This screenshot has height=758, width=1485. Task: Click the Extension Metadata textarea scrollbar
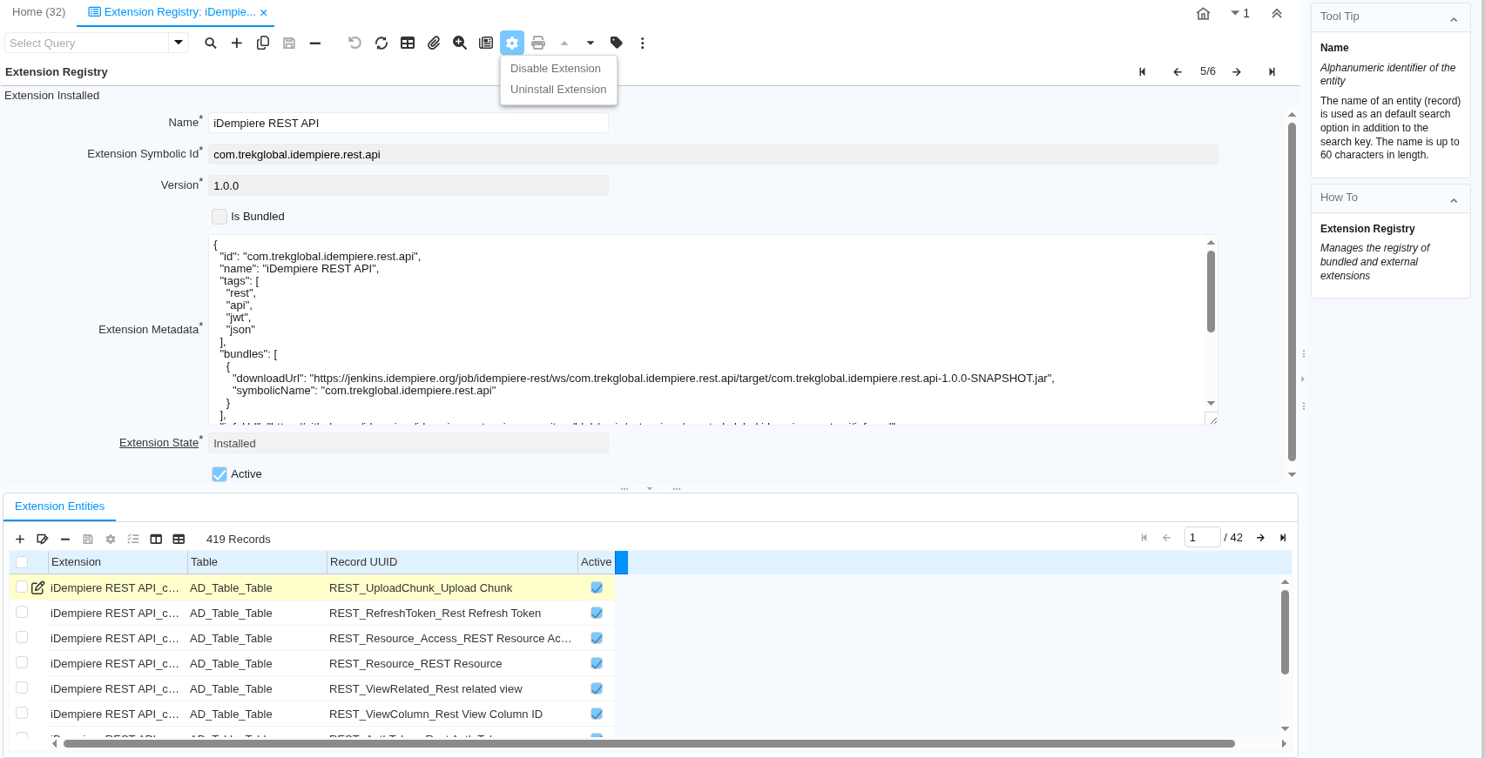(x=1211, y=292)
